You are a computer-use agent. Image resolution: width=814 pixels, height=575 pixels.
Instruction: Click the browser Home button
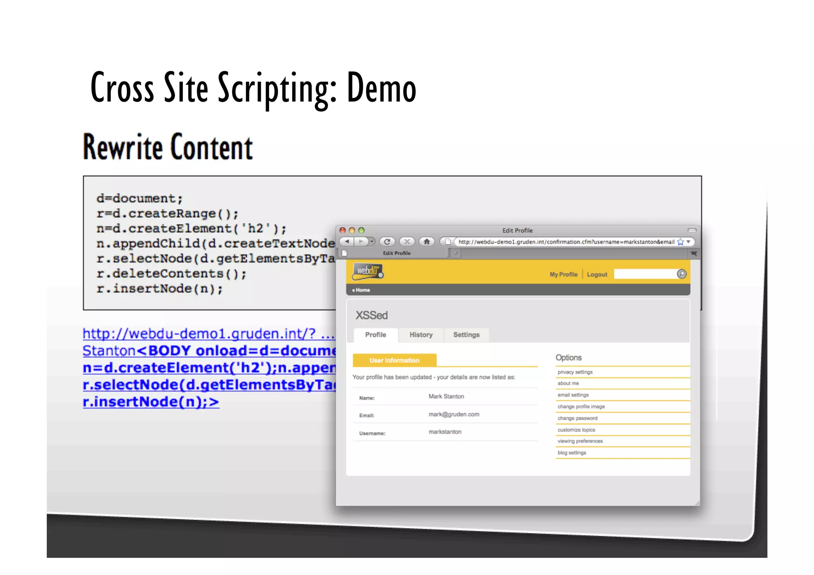426,242
